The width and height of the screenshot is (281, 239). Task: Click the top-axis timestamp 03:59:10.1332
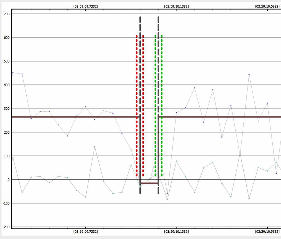176,6
